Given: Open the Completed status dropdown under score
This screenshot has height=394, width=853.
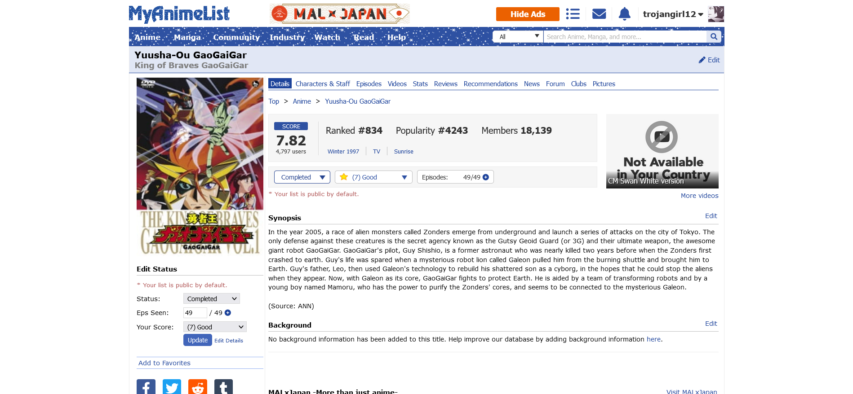Looking at the screenshot, I should (302, 177).
